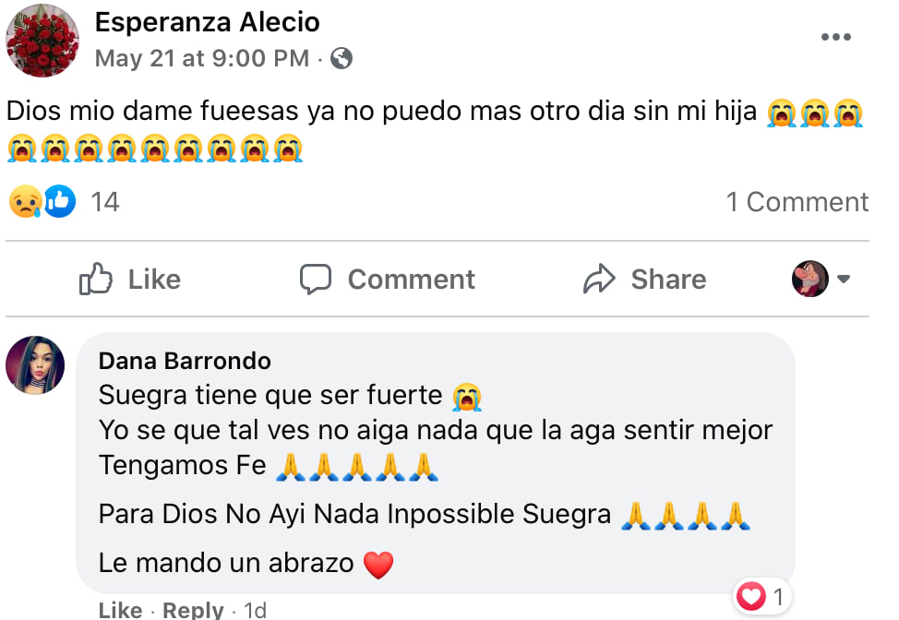Click the 1d comment timestamp

pos(255,610)
